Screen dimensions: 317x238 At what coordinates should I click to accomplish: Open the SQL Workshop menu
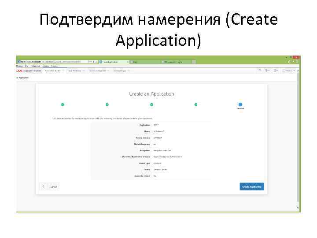pyautogui.click(x=76, y=71)
